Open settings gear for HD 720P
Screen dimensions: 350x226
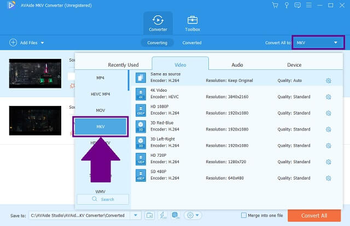328,162
